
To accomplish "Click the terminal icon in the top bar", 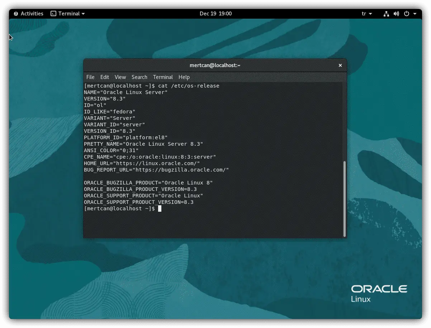I will (53, 14).
